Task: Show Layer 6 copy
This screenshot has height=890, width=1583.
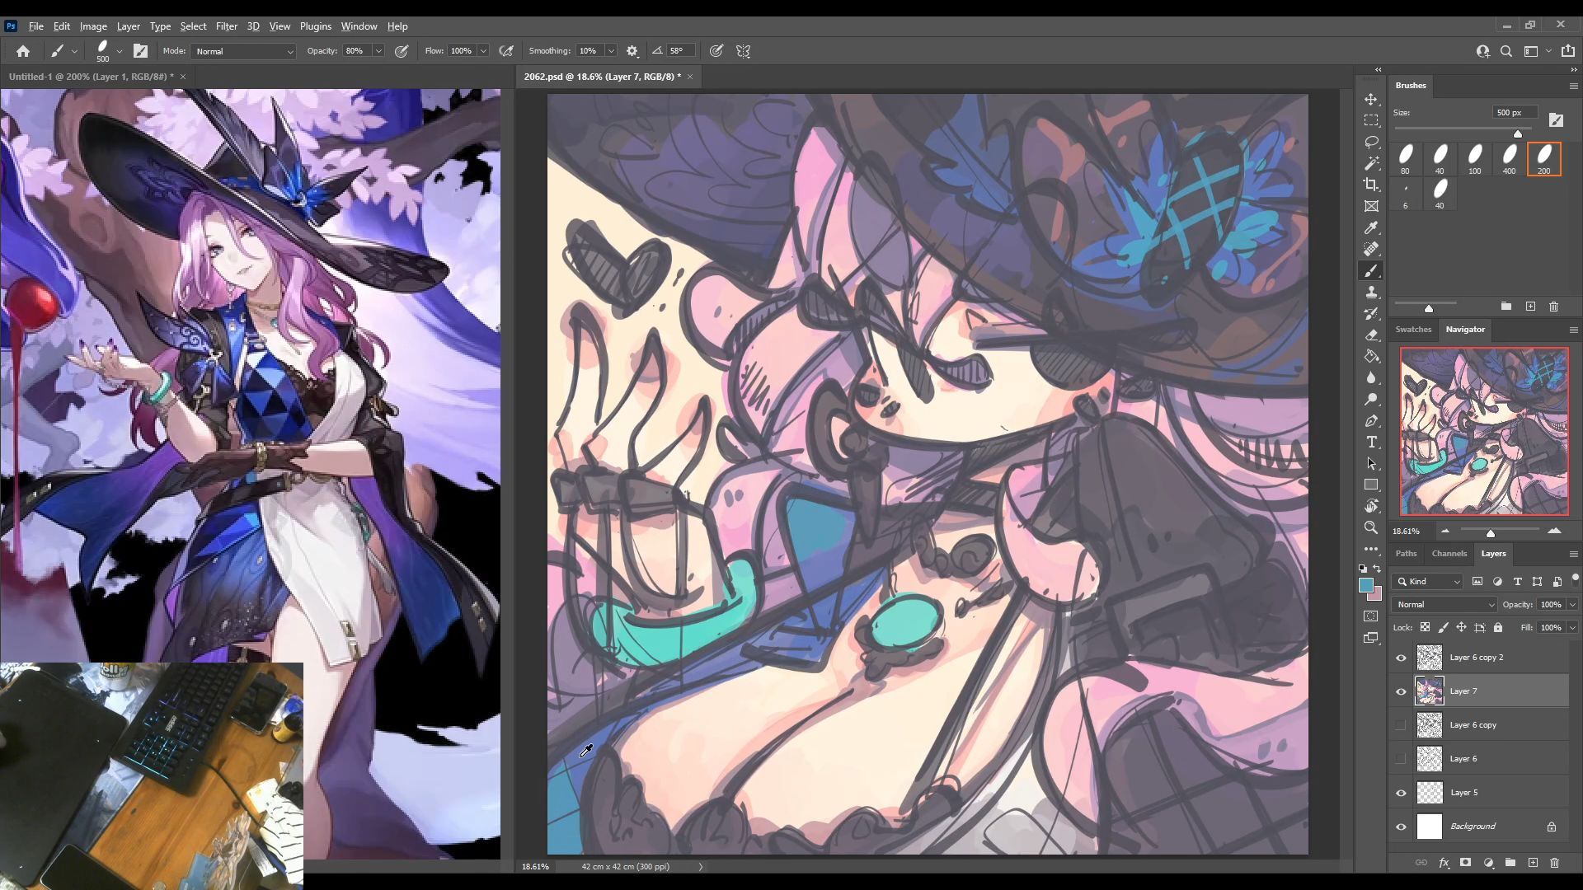Action: pos(1401,725)
